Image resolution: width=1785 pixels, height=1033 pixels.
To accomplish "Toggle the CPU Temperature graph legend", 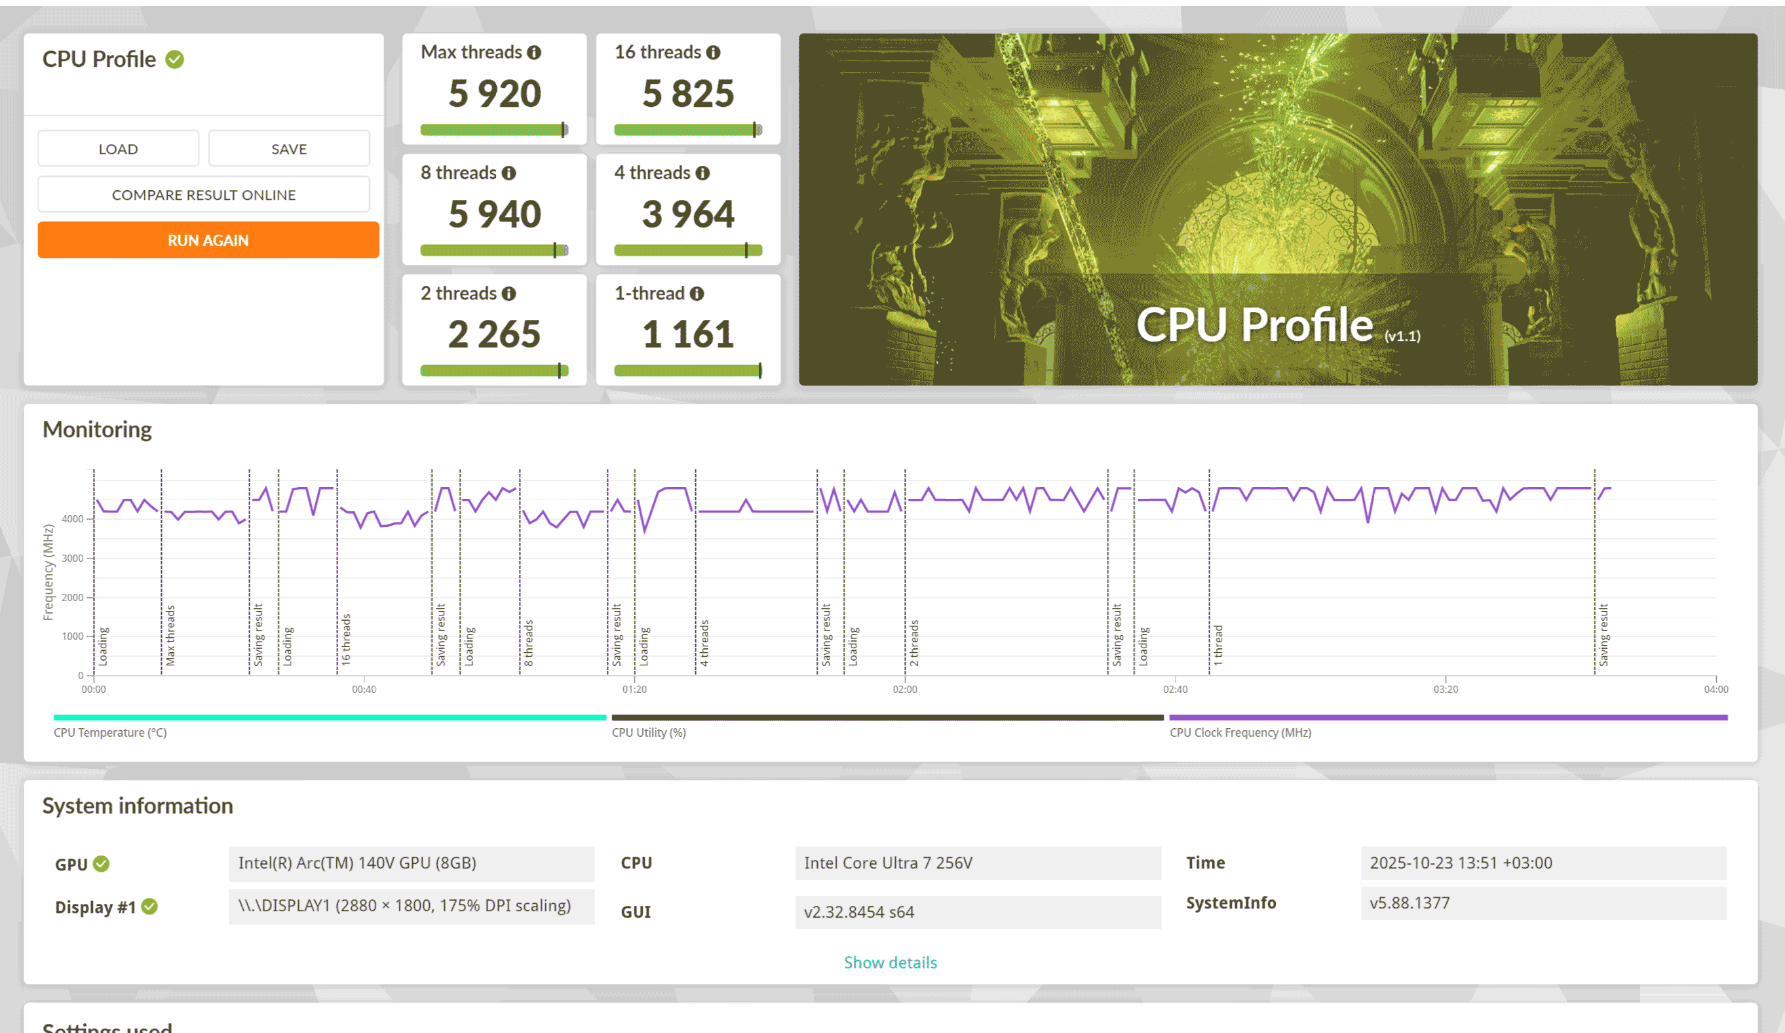I will (111, 733).
